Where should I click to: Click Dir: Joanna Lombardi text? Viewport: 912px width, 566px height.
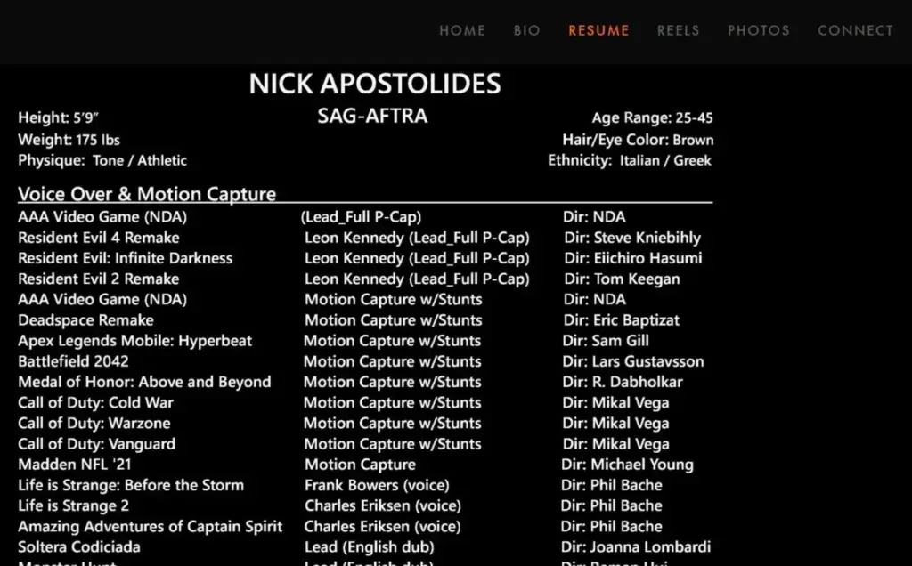pos(636,546)
